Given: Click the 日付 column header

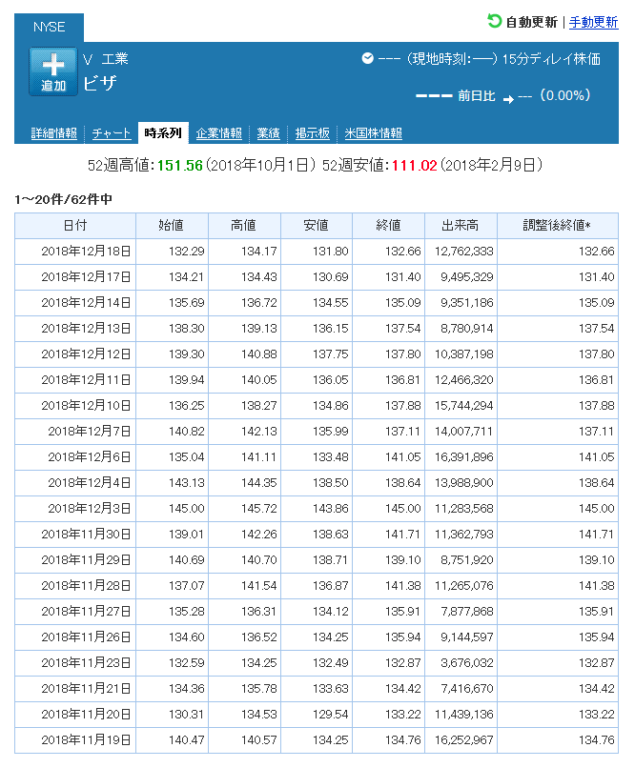Looking at the screenshot, I should coord(75,225).
